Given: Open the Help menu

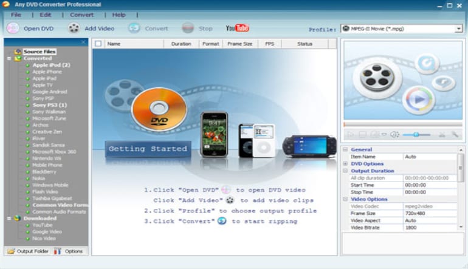Looking at the screenshot, I should 119,15.
